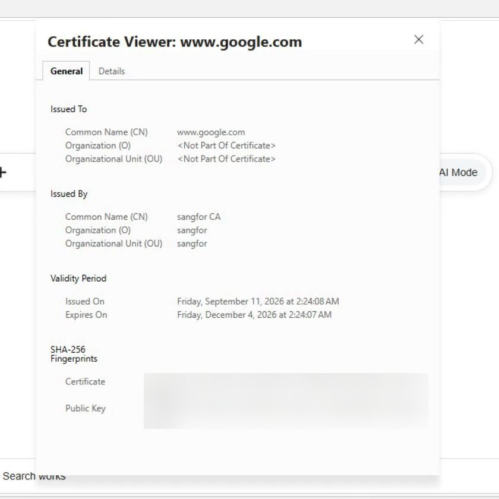
Task: Click the Validity Period heading
Action: (x=78, y=279)
